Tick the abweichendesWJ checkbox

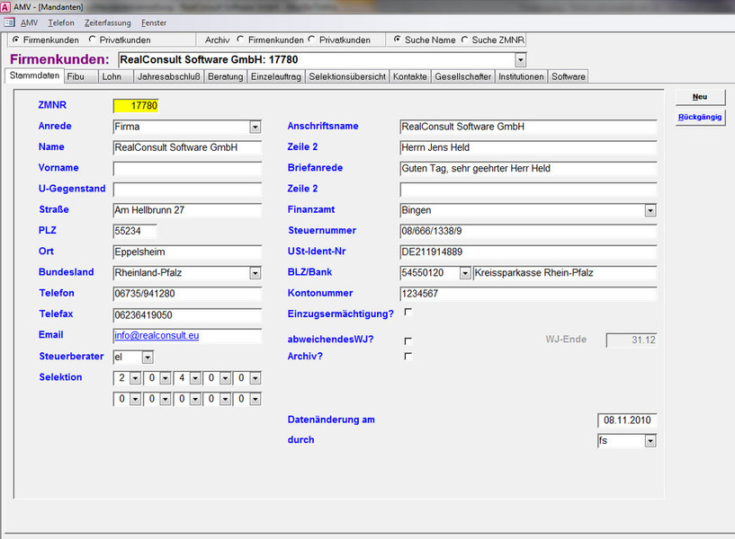(408, 341)
